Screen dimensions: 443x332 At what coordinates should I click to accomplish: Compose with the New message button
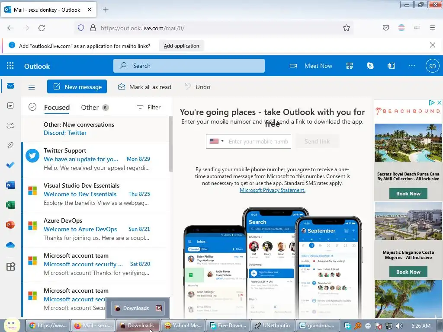[77, 86]
